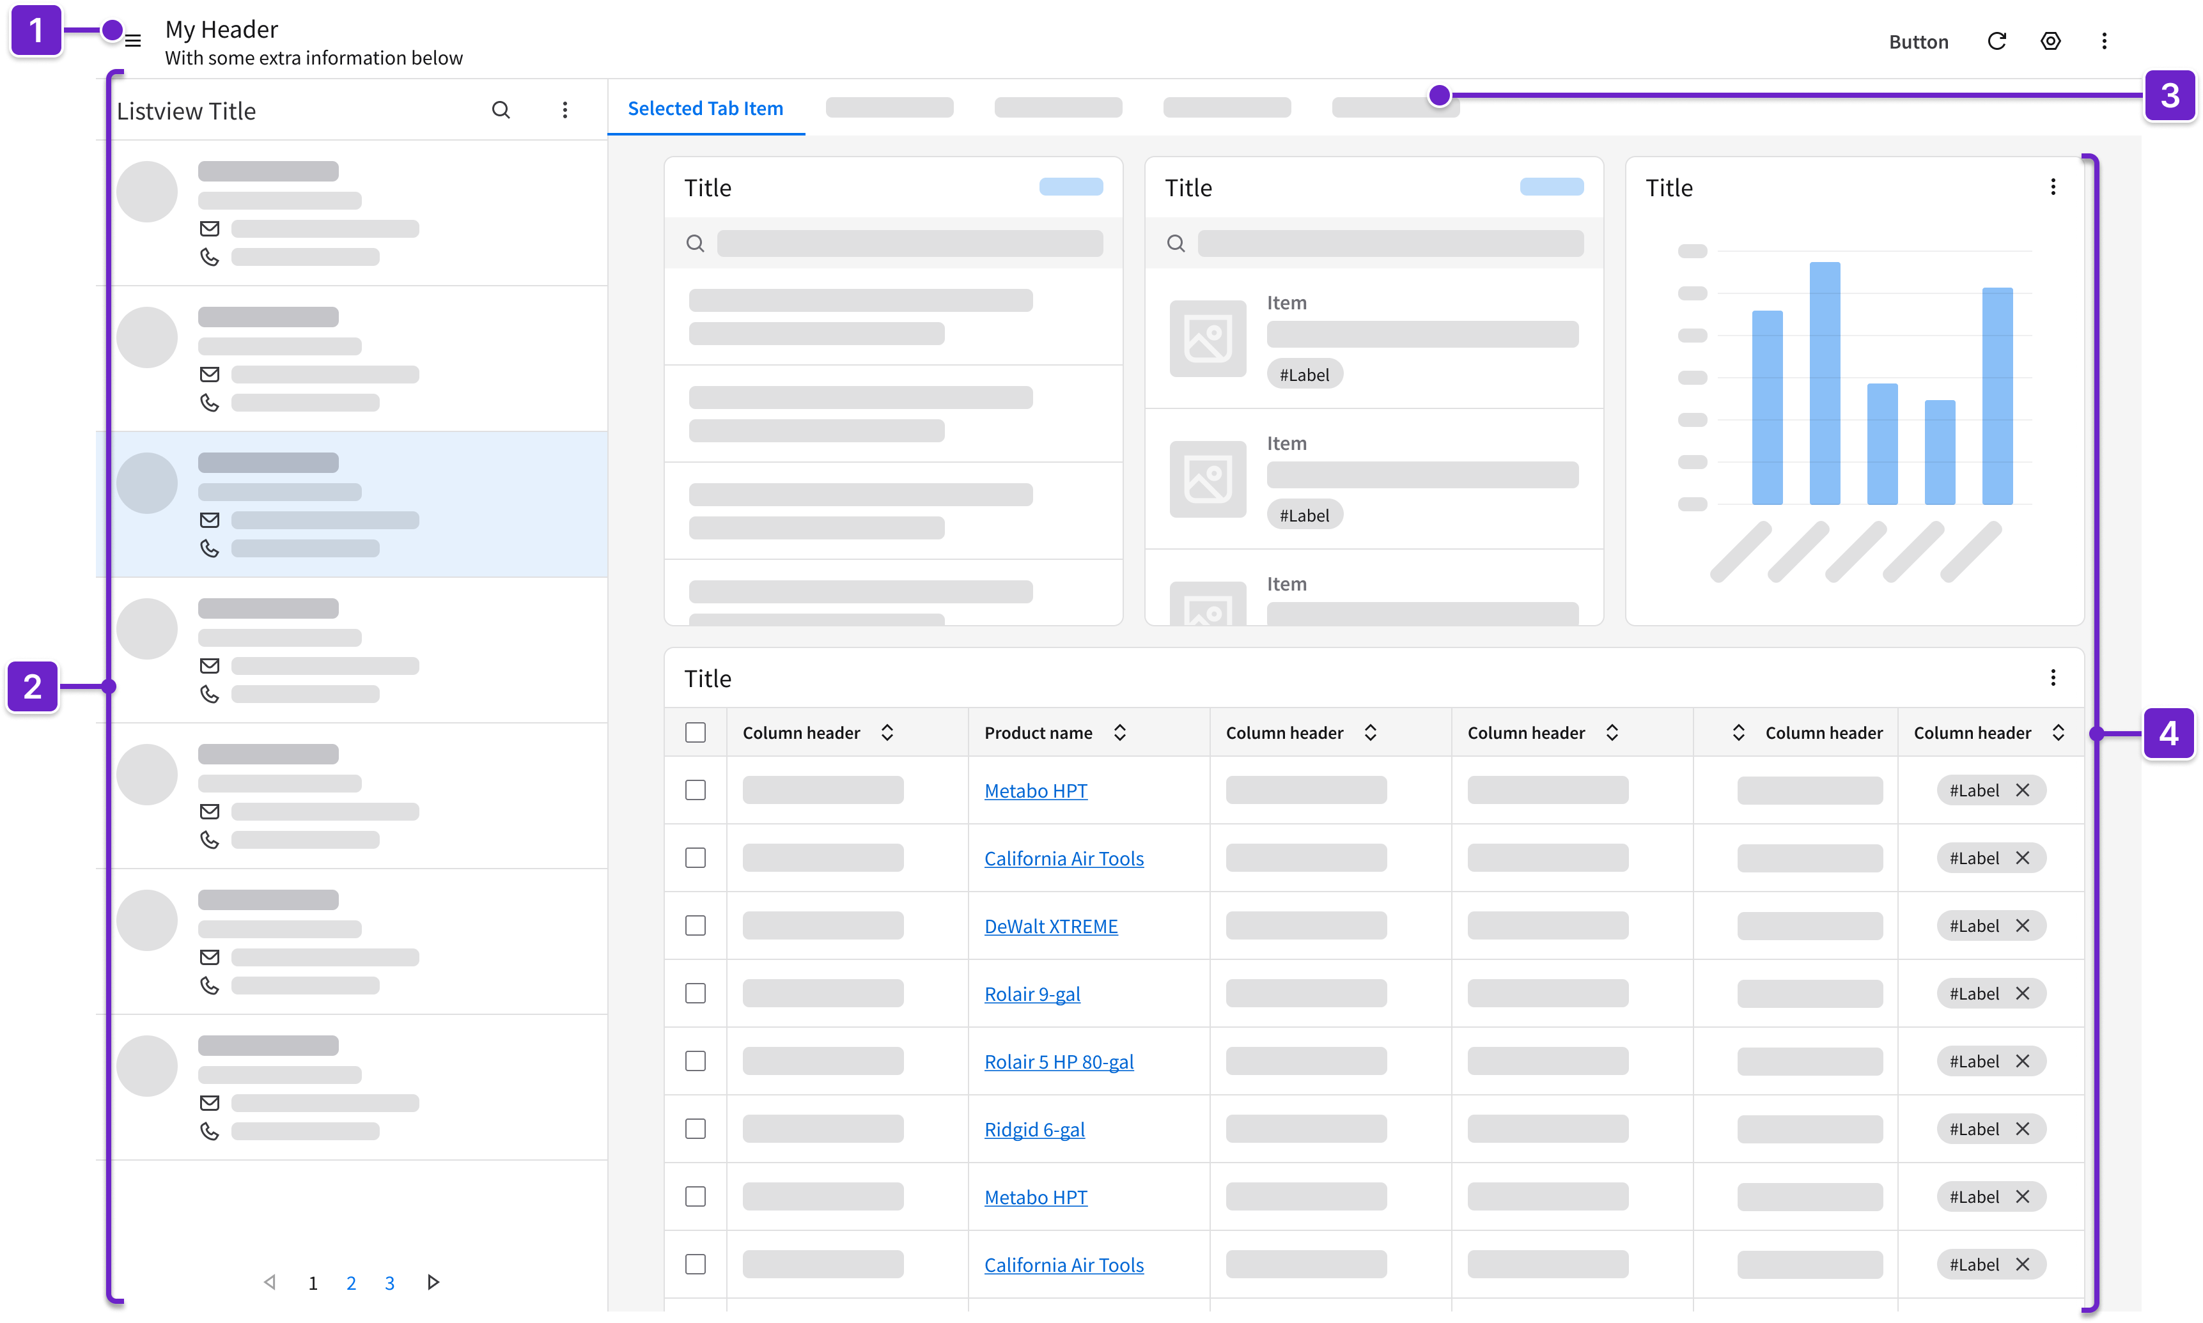2203x1323 pixels.
Task: Click the search field in the first Title card
Action: tap(909, 244)
